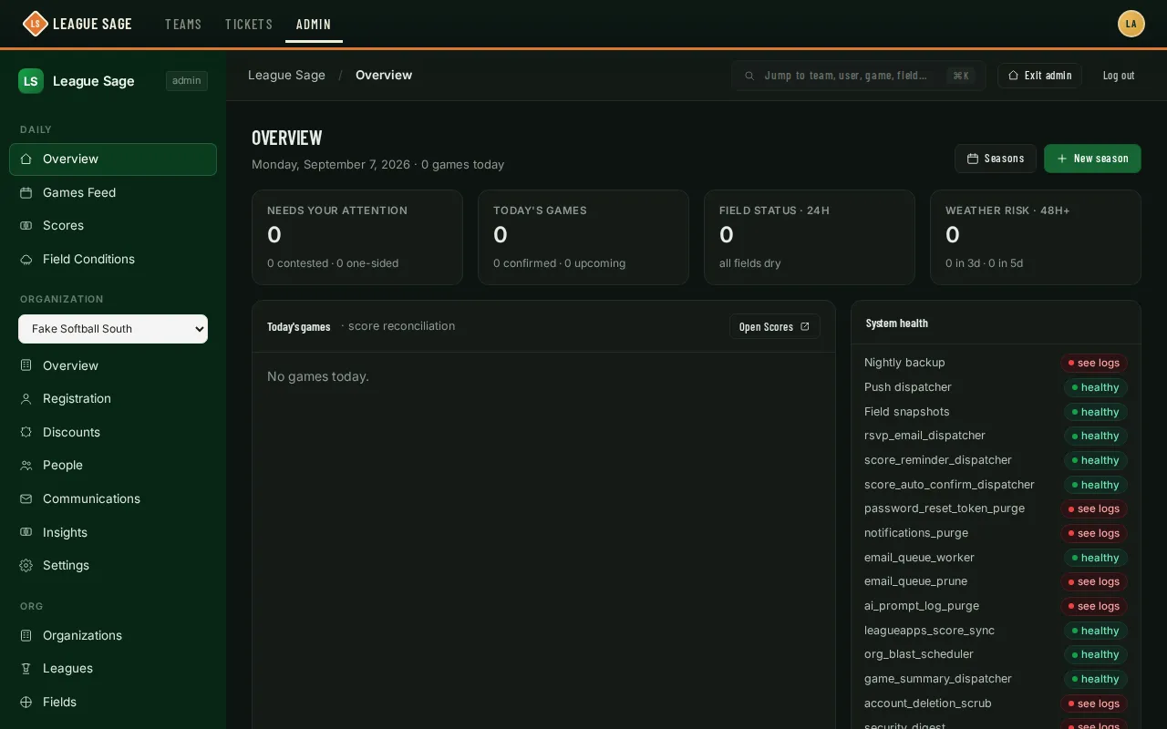Click the external link icon in Open Scores

click(x=804, y=327)
